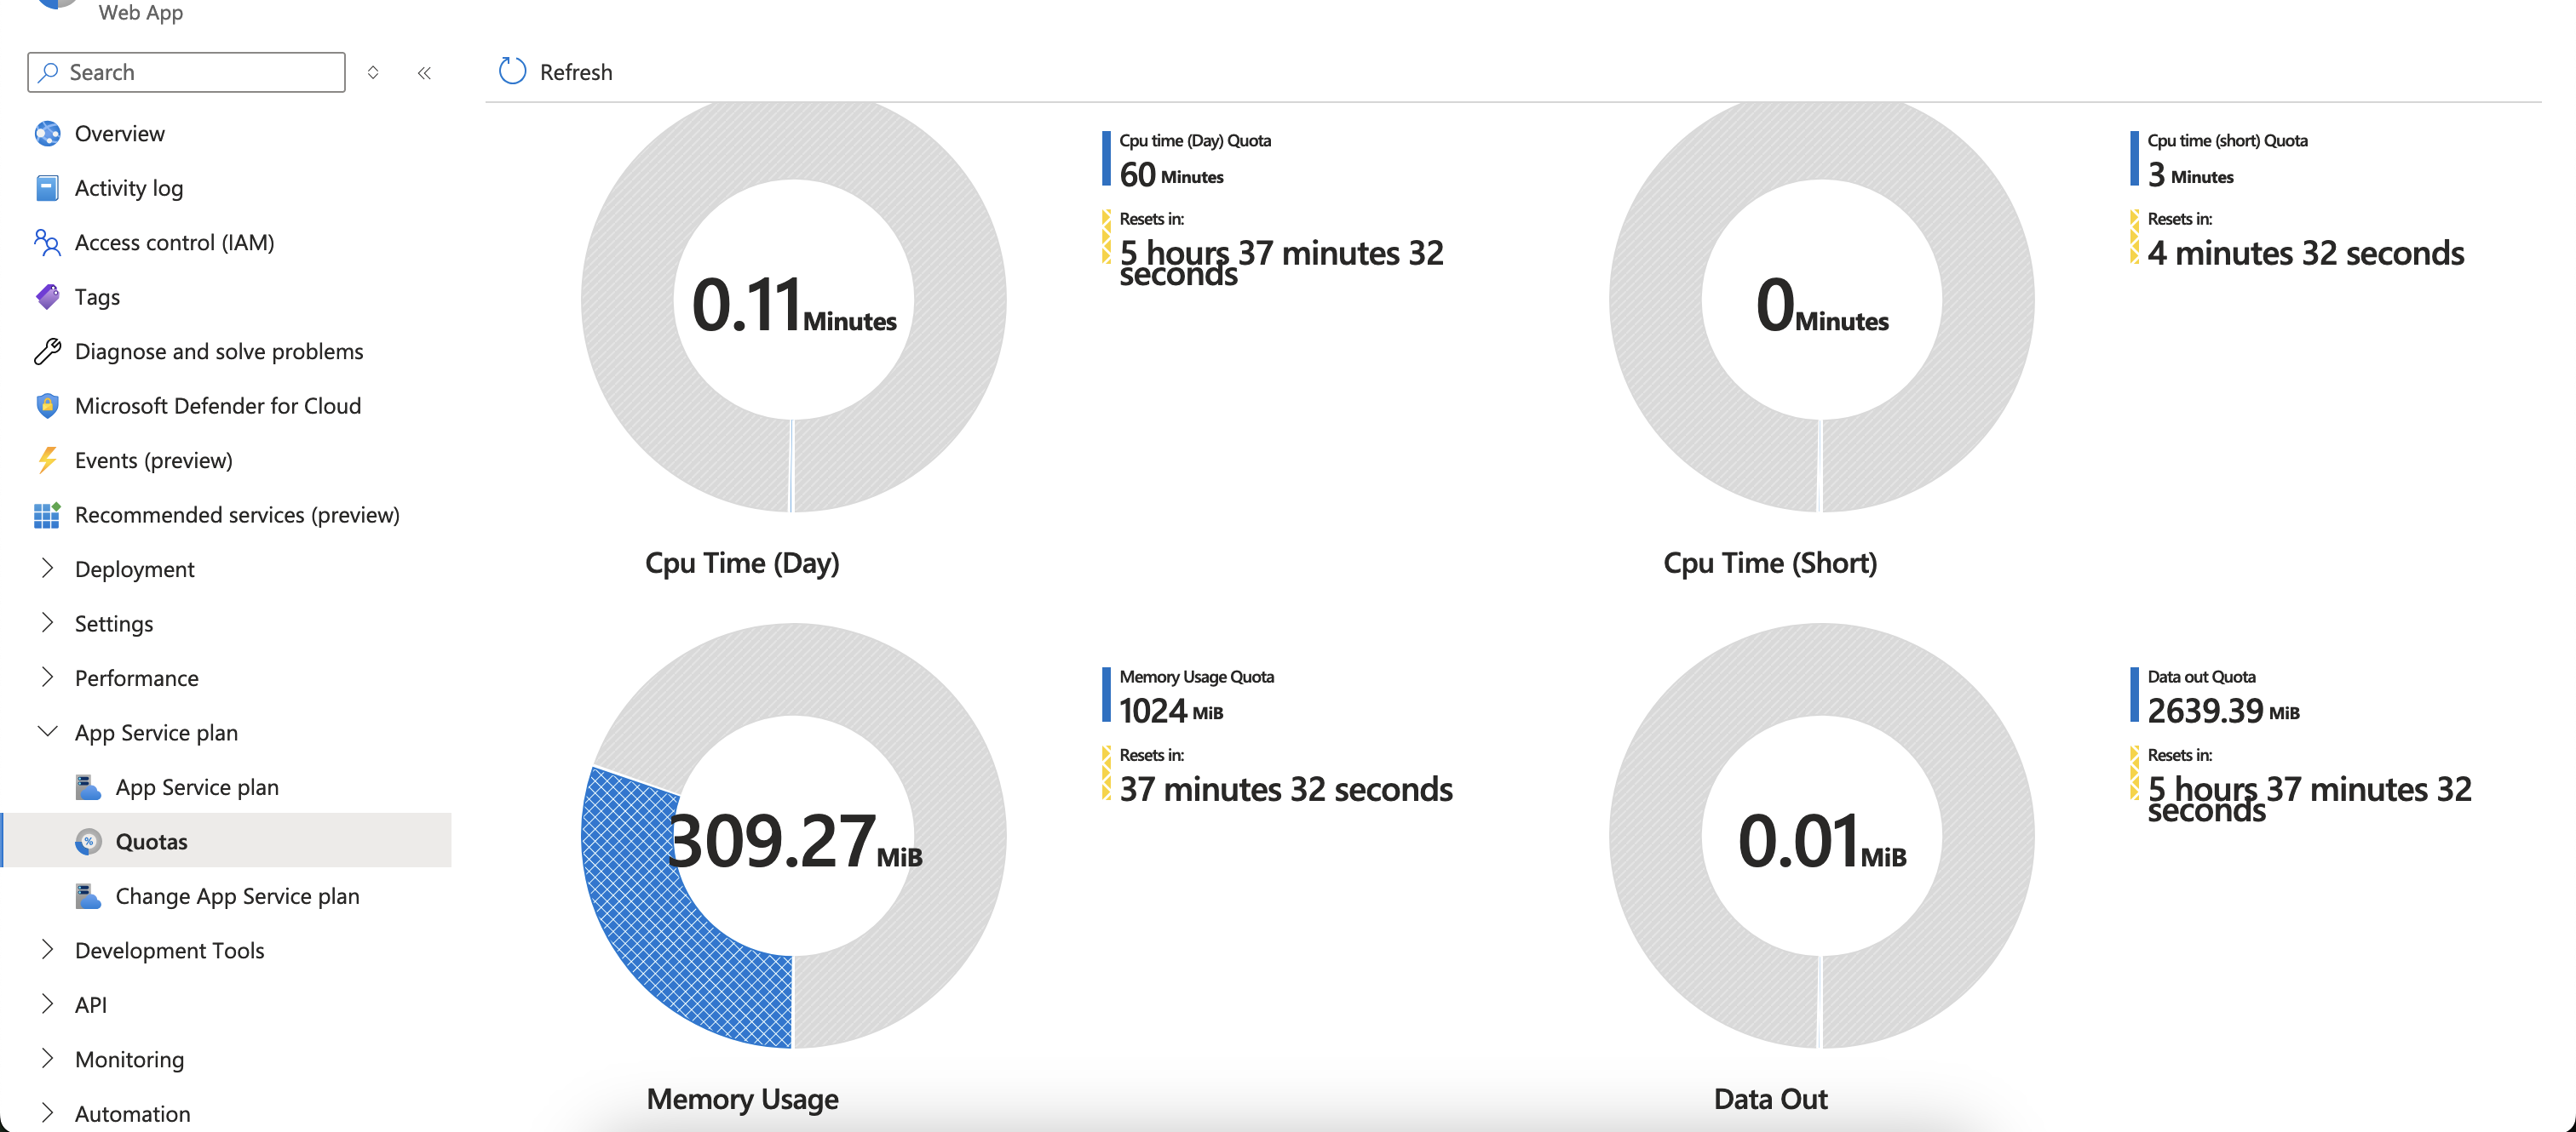Click the Events lightning bolt icon

pos(47,460)
